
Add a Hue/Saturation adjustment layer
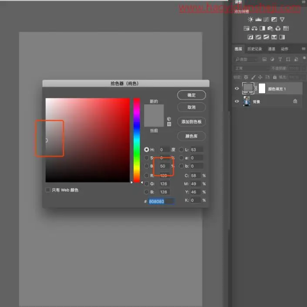pyautogui.click(x=246, y=28)
